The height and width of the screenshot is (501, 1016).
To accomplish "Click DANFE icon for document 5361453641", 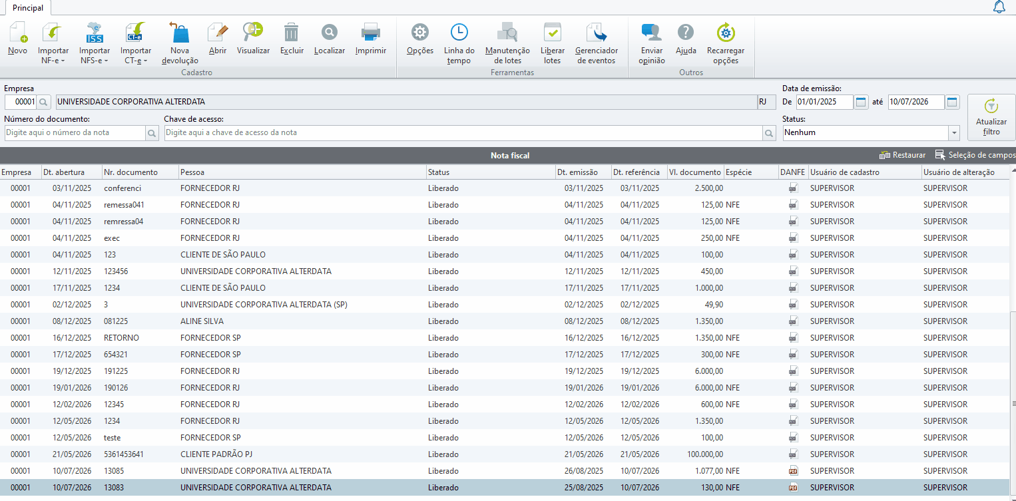I will 793,454.
